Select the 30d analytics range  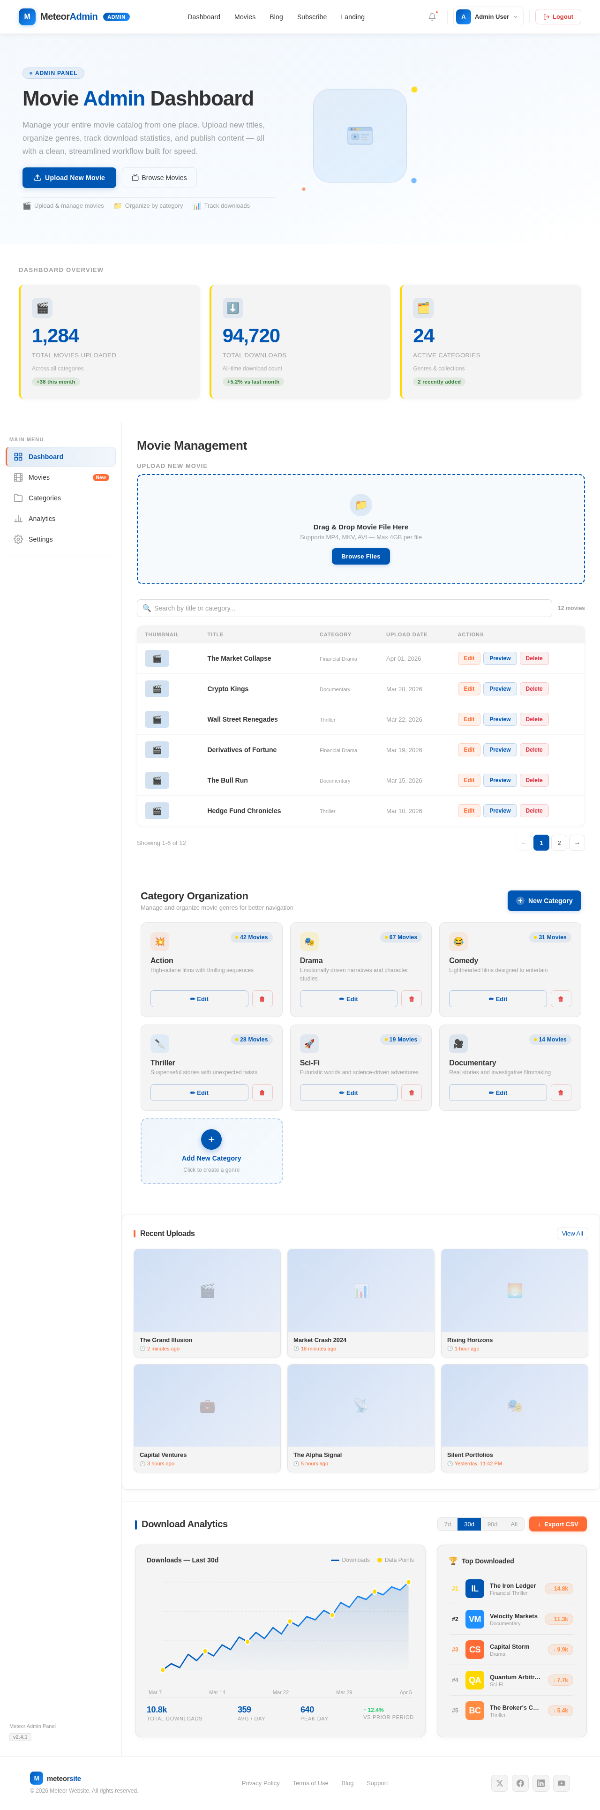point(469,1525)
